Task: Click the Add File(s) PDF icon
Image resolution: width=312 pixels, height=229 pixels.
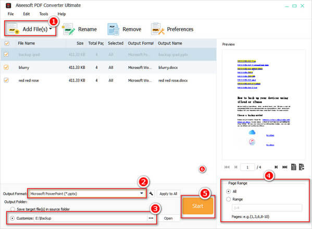Action: 14,29
